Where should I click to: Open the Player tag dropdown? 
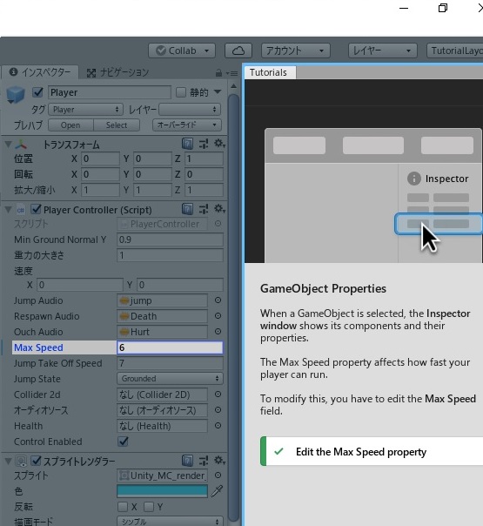pos(86,110)
